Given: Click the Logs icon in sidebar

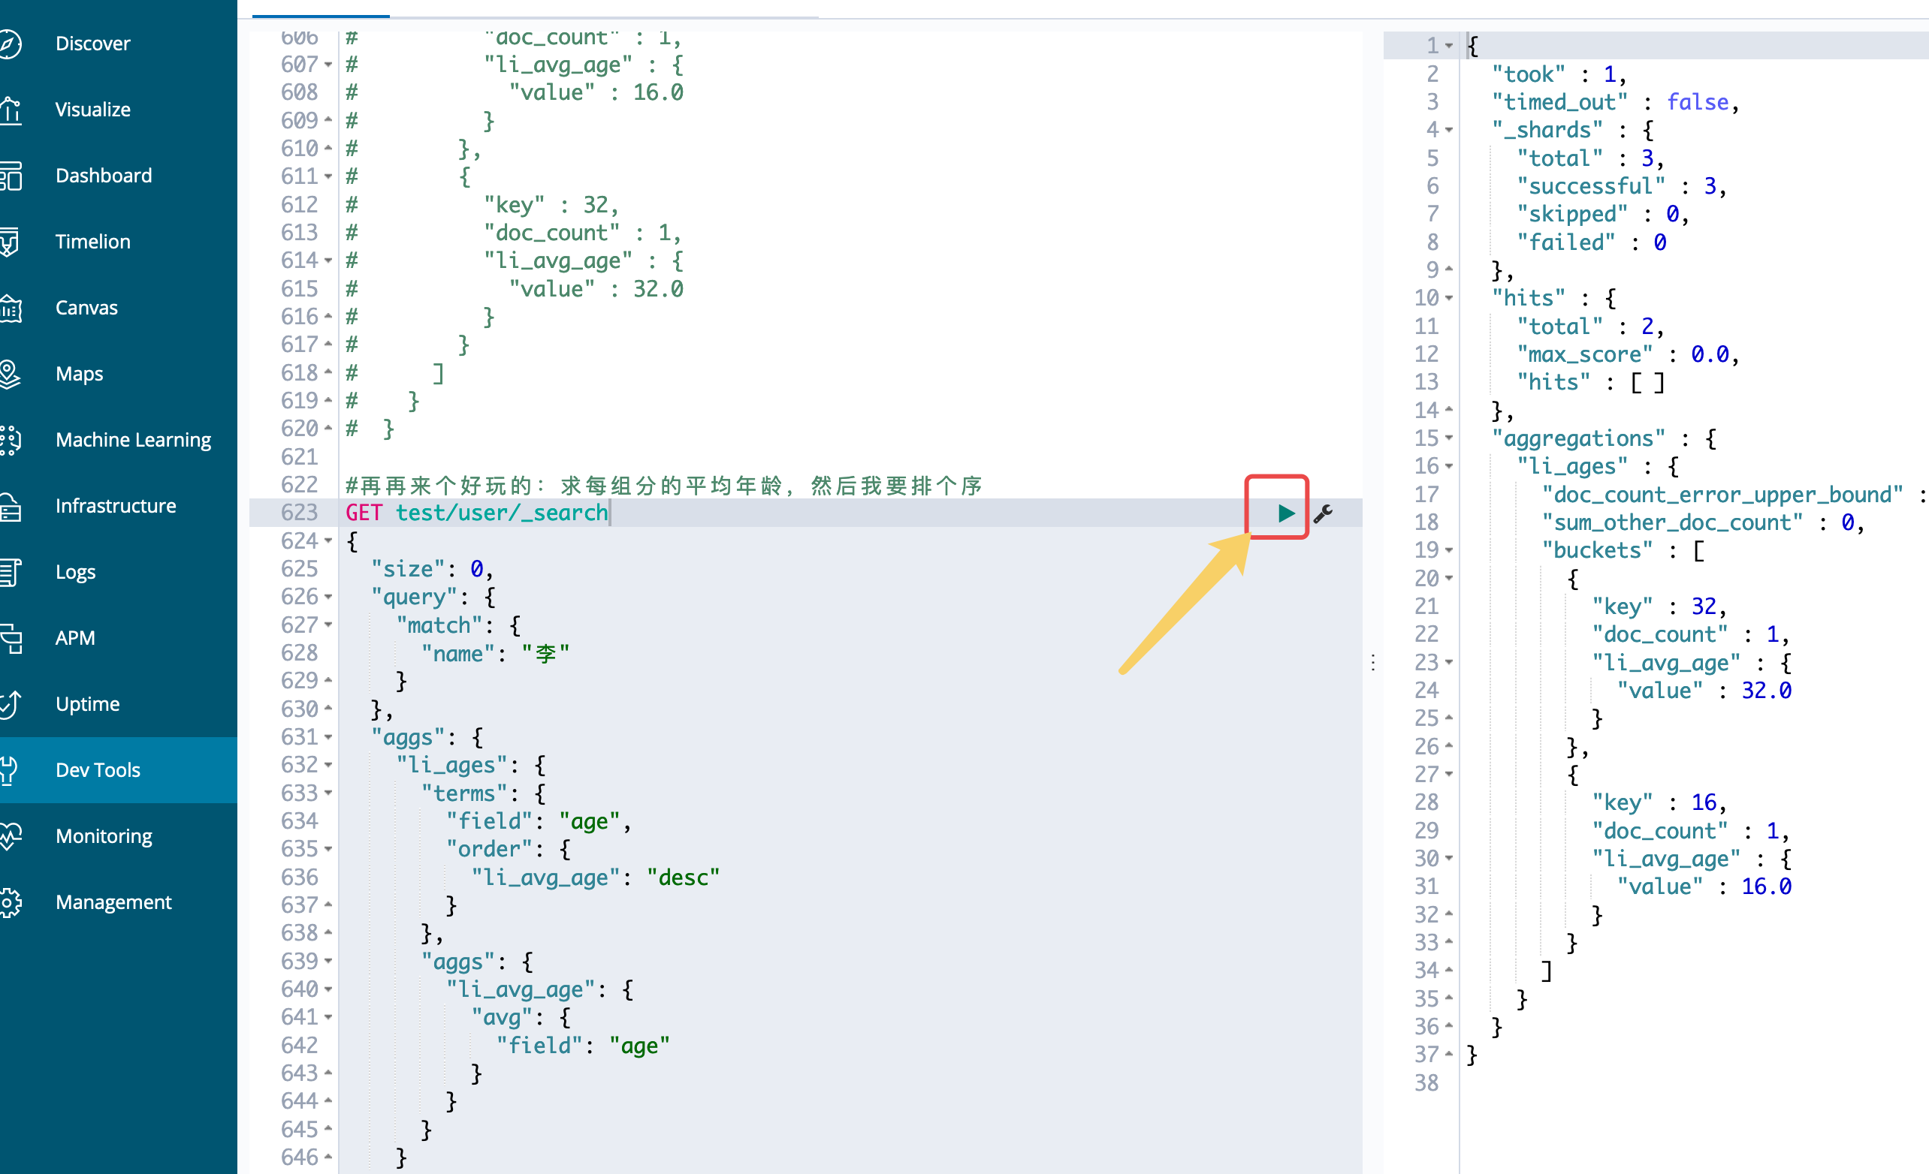Looking at the screenshot, I should (x=10, y=572).
